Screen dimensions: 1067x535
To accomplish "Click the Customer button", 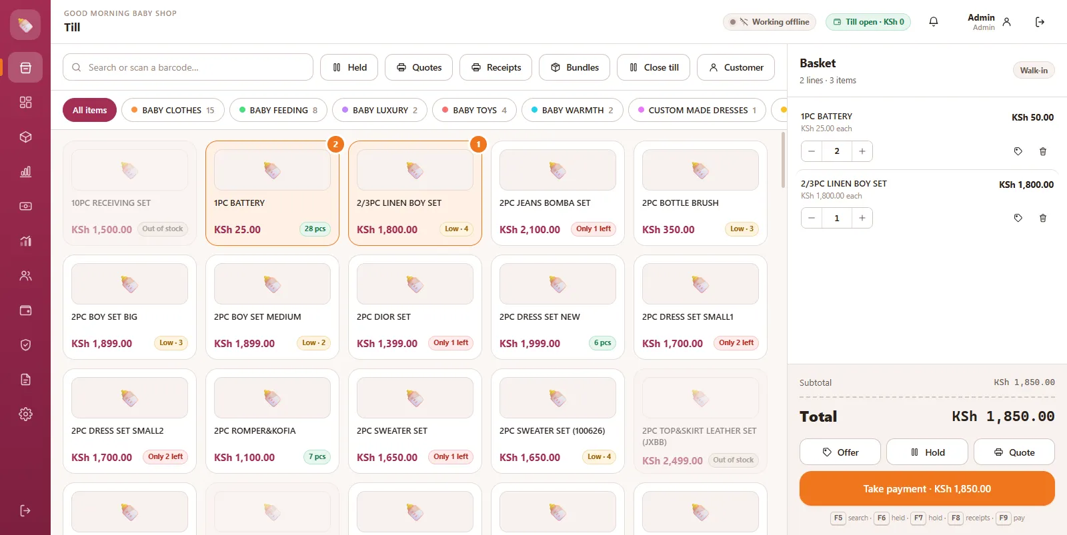I will coord(736,67).
